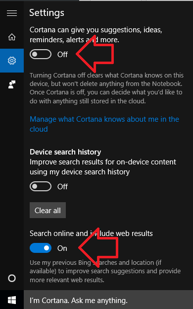Click the Cortana circle icon
The height and width of the screenshot is (309, 193).
coord(12,278)
